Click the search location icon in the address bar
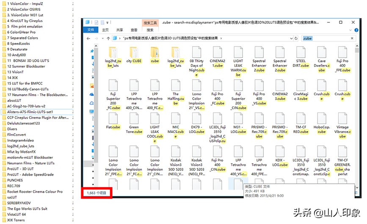 [x=115, y=38]
